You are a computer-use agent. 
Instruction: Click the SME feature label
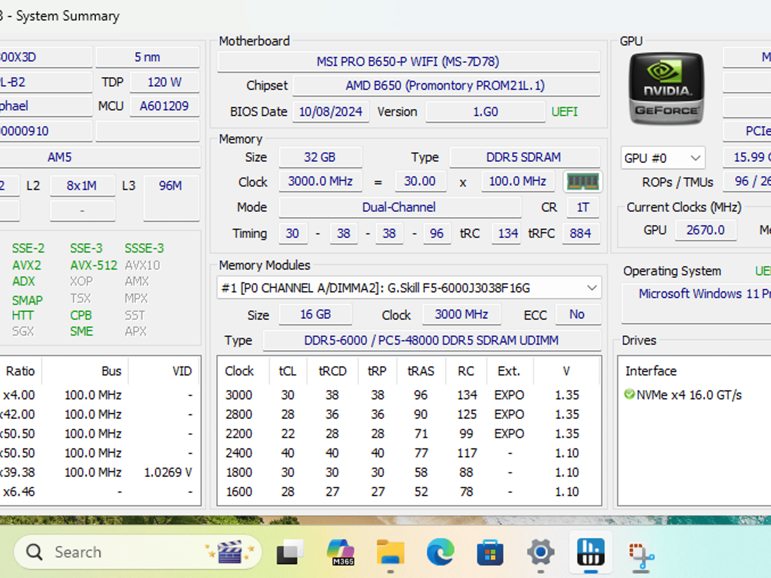(81, 332)
